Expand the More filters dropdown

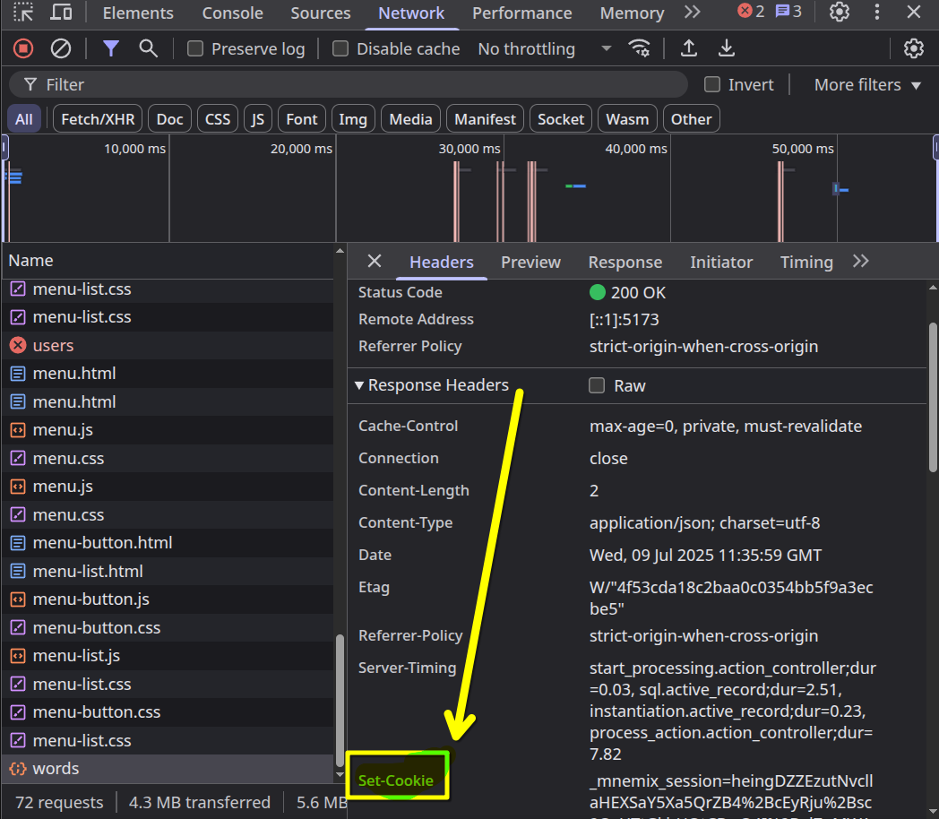866,84
